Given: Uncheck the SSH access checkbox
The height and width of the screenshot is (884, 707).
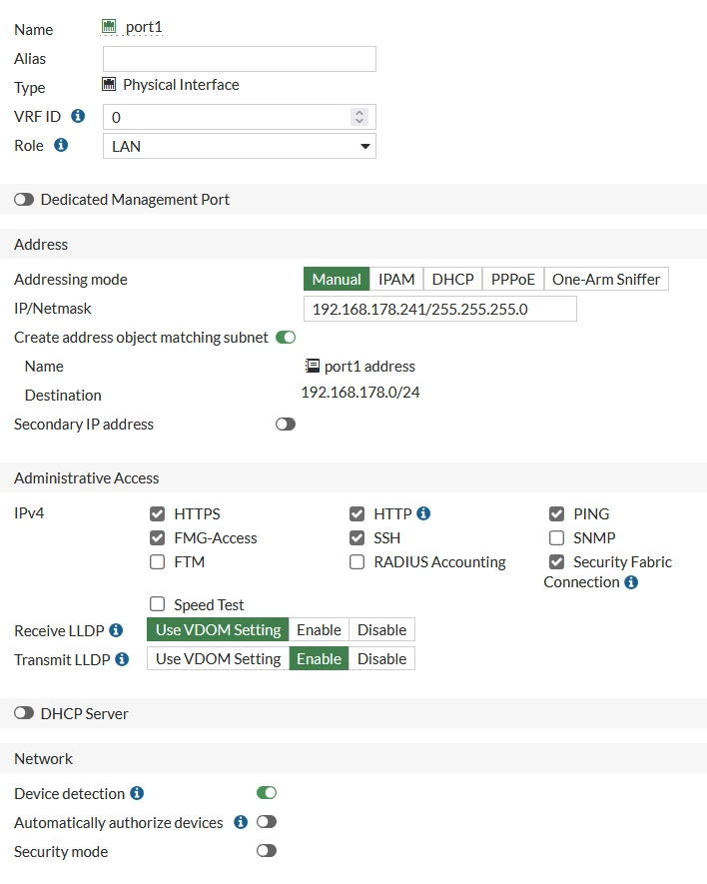Looking at the screenshot, I should 356,537.
